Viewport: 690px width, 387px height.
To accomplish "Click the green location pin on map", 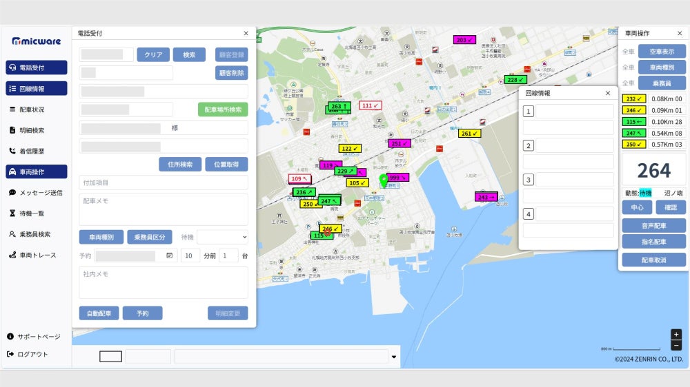I will point(384,180).
